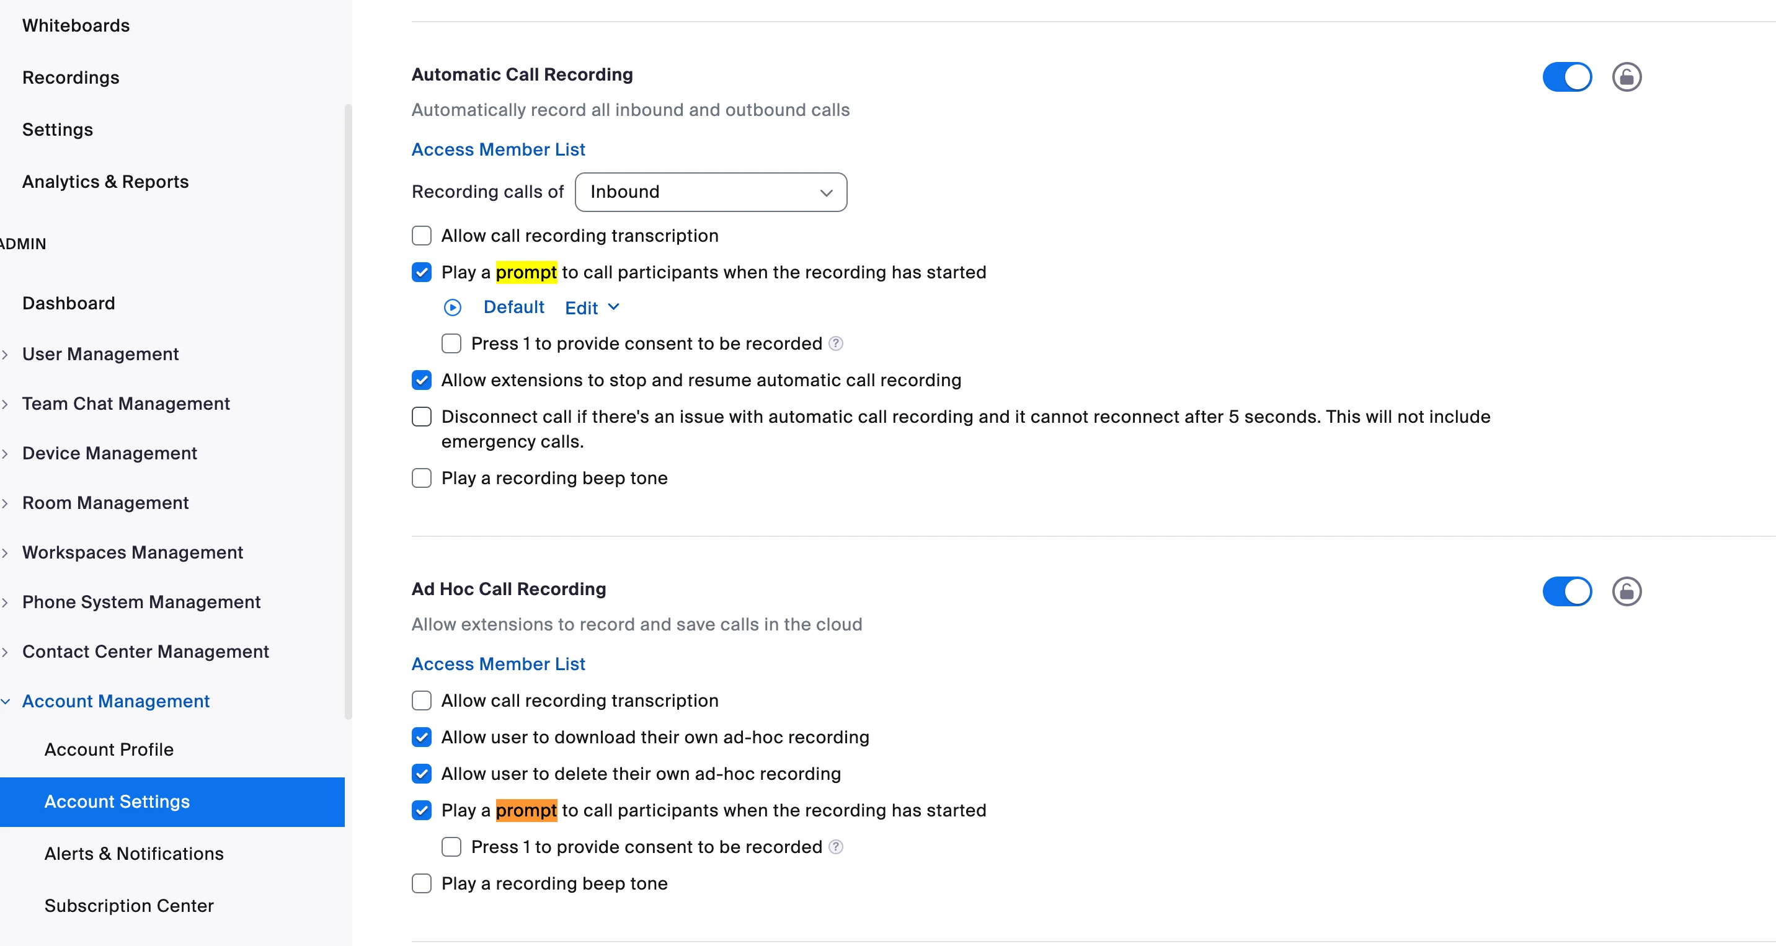Open Access Member List under Automatic Call Recording
1776x946 pixels.
(498, 149)
